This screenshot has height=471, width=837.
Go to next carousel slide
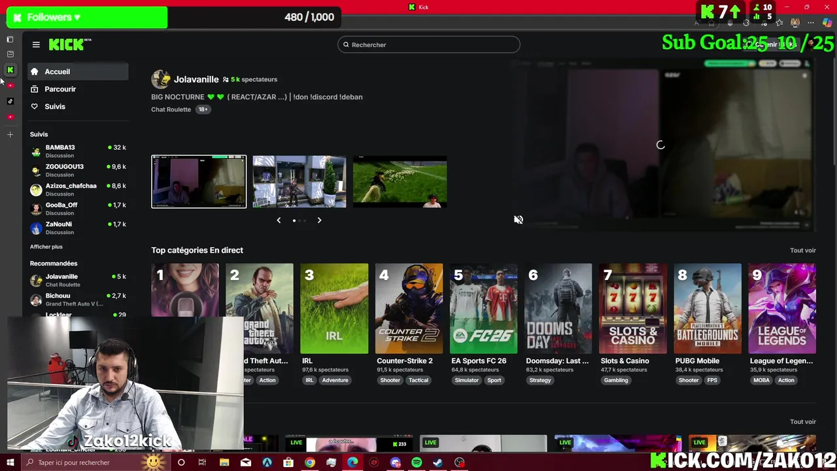319,220
